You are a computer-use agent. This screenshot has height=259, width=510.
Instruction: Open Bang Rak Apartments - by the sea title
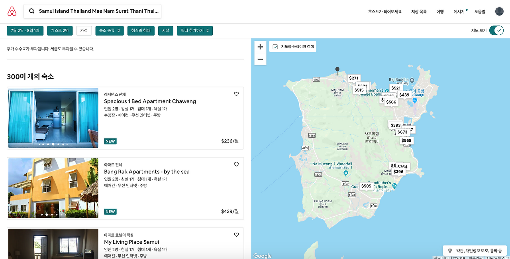coord(147,172)
